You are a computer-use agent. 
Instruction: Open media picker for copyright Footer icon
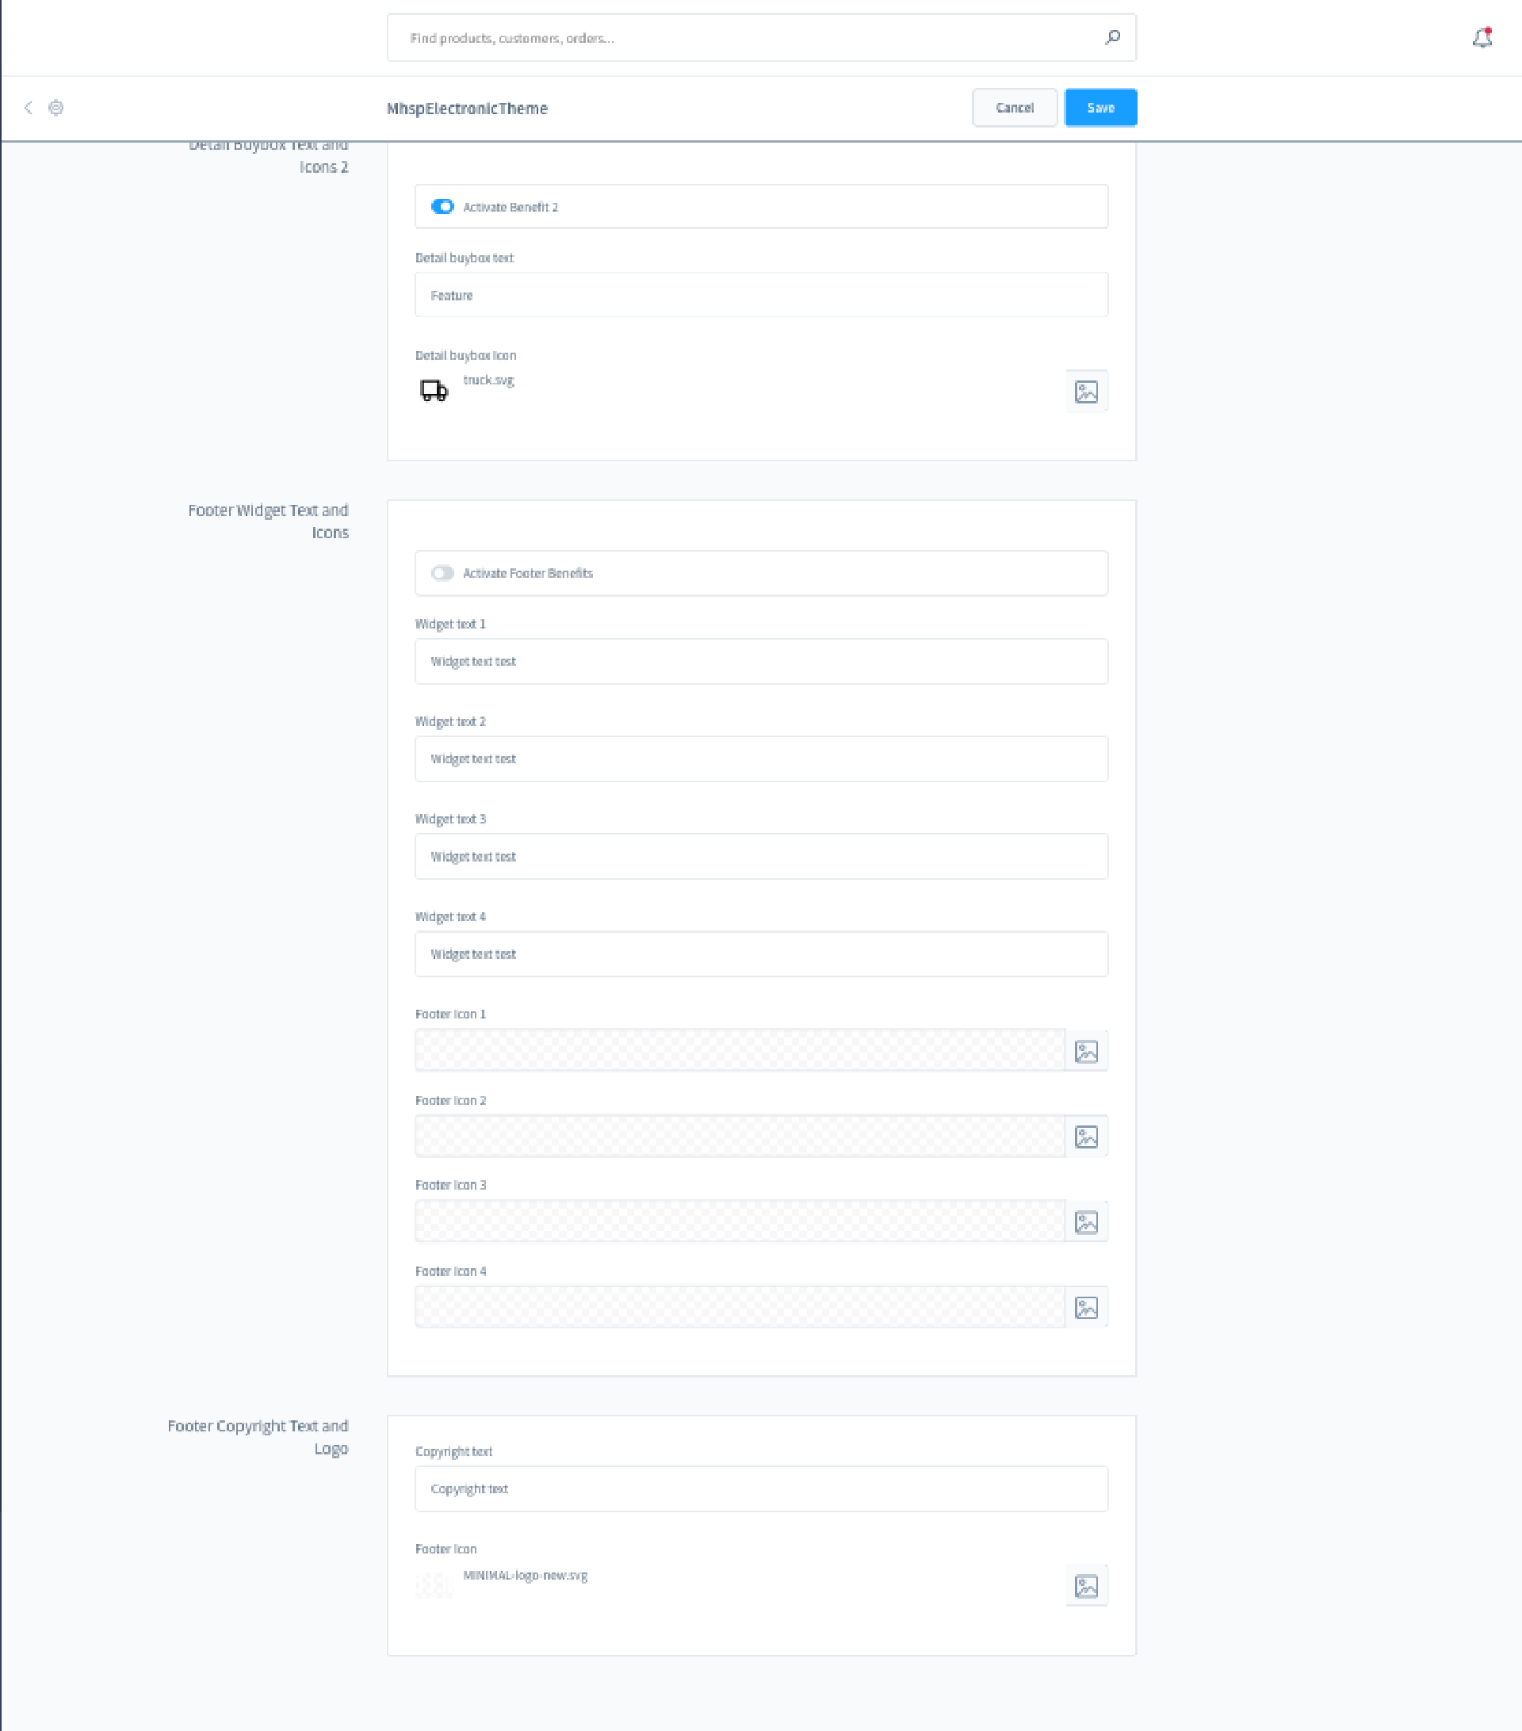tap(1086, 1586)
